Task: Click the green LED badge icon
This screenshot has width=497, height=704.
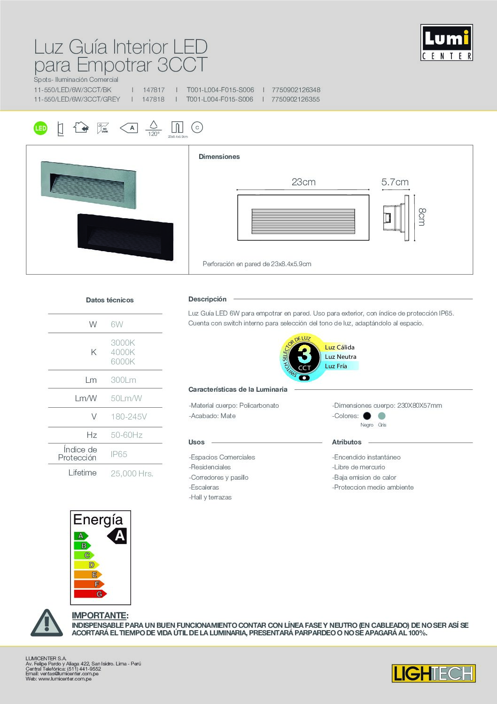Action: click(41, 128)
